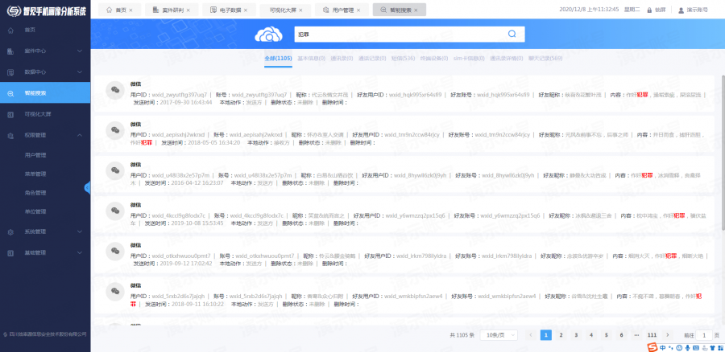Close the 首页 tab
The image size is (725, 352).
point(130,10)
